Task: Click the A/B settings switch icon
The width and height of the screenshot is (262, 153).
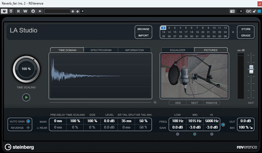Action: pyautogui.click(x=33, y=11)
